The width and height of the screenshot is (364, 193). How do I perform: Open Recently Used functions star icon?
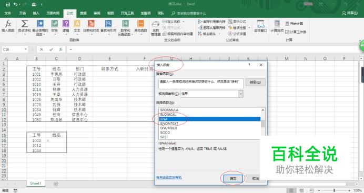40,27
